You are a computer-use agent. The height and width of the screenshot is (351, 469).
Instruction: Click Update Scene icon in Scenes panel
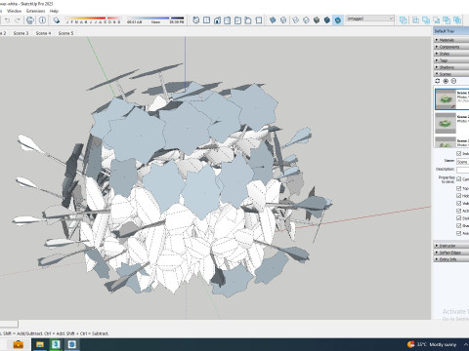click(x=438, y=81)
